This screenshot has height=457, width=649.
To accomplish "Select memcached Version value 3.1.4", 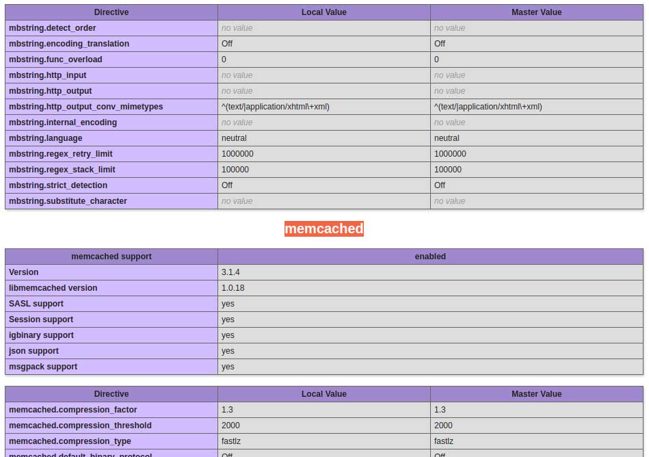I will (x=230, y=272).
